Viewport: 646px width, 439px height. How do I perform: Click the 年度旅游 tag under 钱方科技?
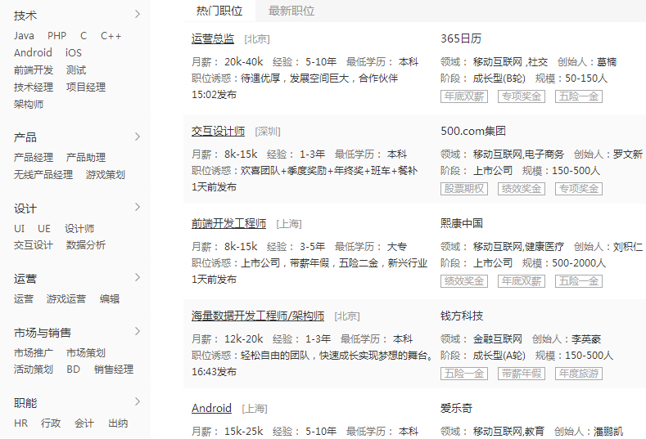[x=578, y=374]
